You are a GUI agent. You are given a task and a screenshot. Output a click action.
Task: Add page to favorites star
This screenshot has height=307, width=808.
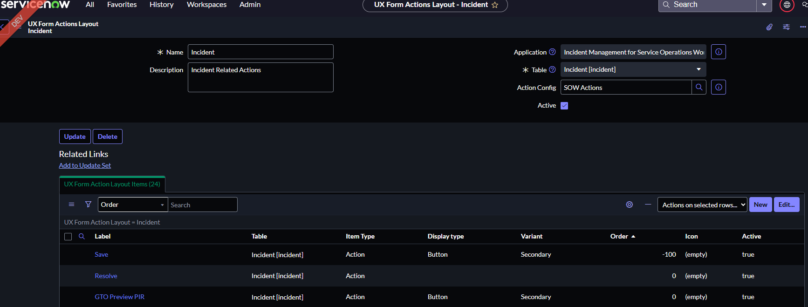[x=495, y=5]
